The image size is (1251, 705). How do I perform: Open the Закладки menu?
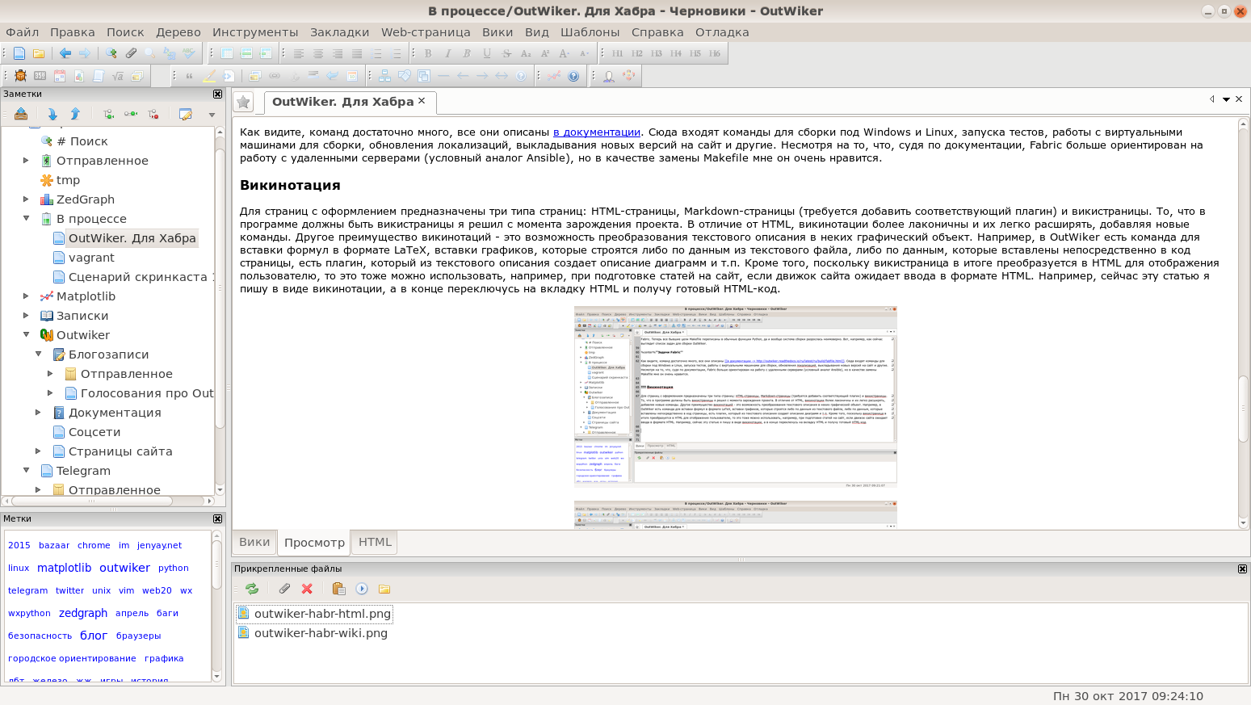[x=339, y=32]
